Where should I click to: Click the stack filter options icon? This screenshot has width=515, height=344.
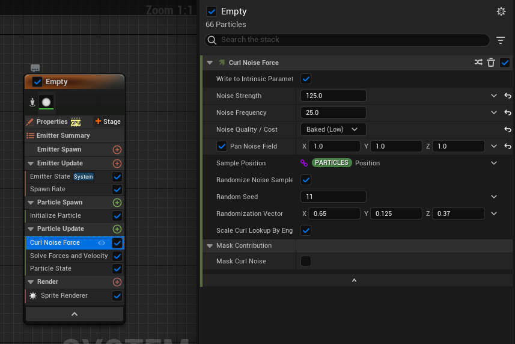tap(501, 40)
